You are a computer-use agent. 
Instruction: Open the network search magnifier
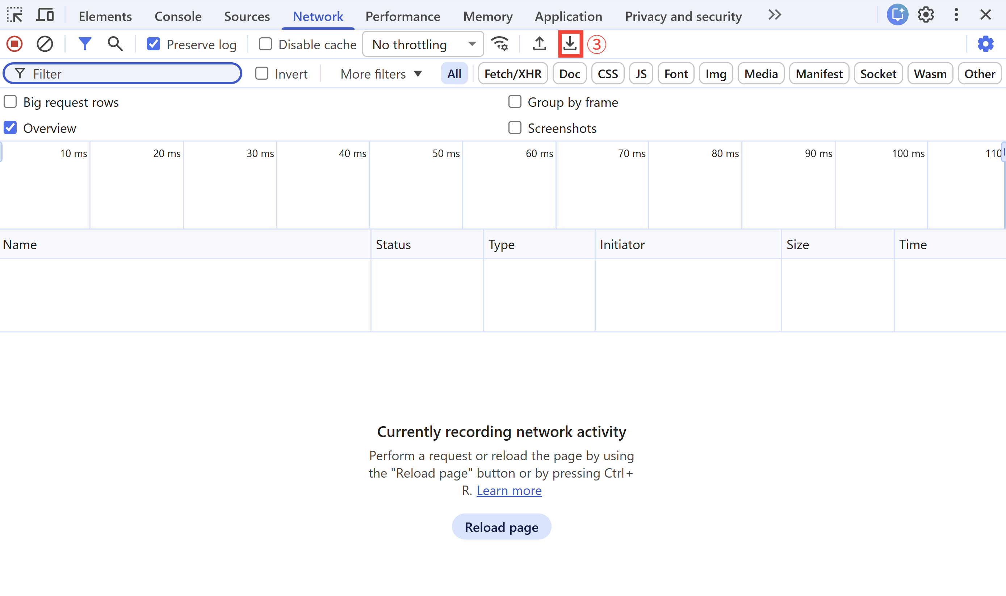(115, 44)
